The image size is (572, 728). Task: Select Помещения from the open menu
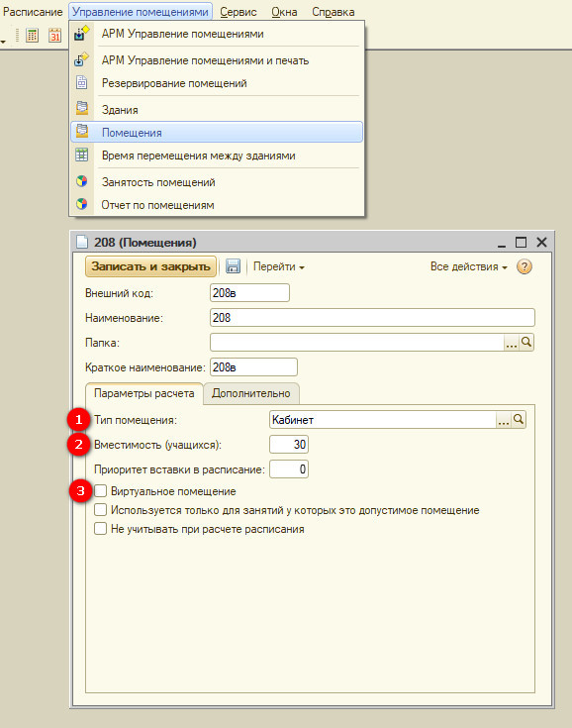coord(217,133)
